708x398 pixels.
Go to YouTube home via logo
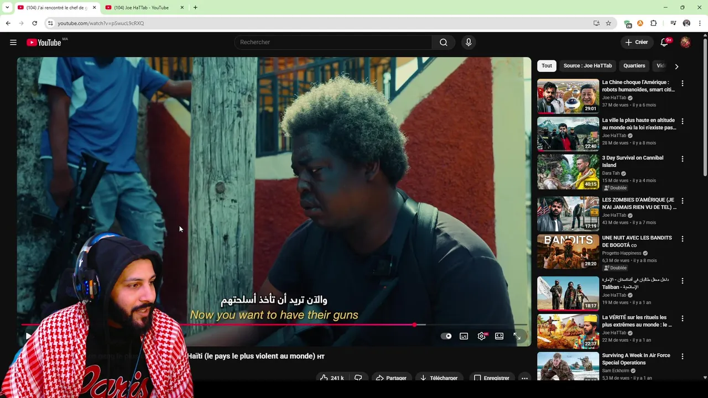(x=44, y=43)
